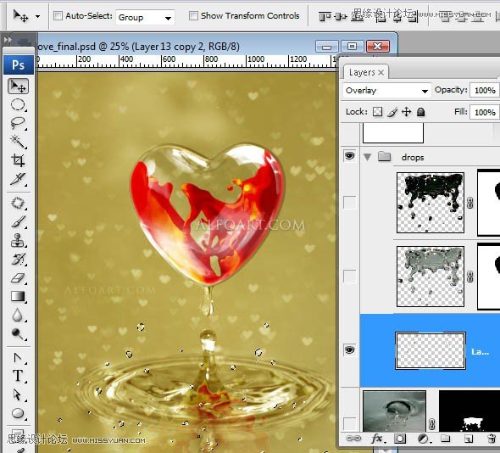This screenshot has height=453, width=500.
Task: Select the Clone Stamp tool
Action: point(18,240)
